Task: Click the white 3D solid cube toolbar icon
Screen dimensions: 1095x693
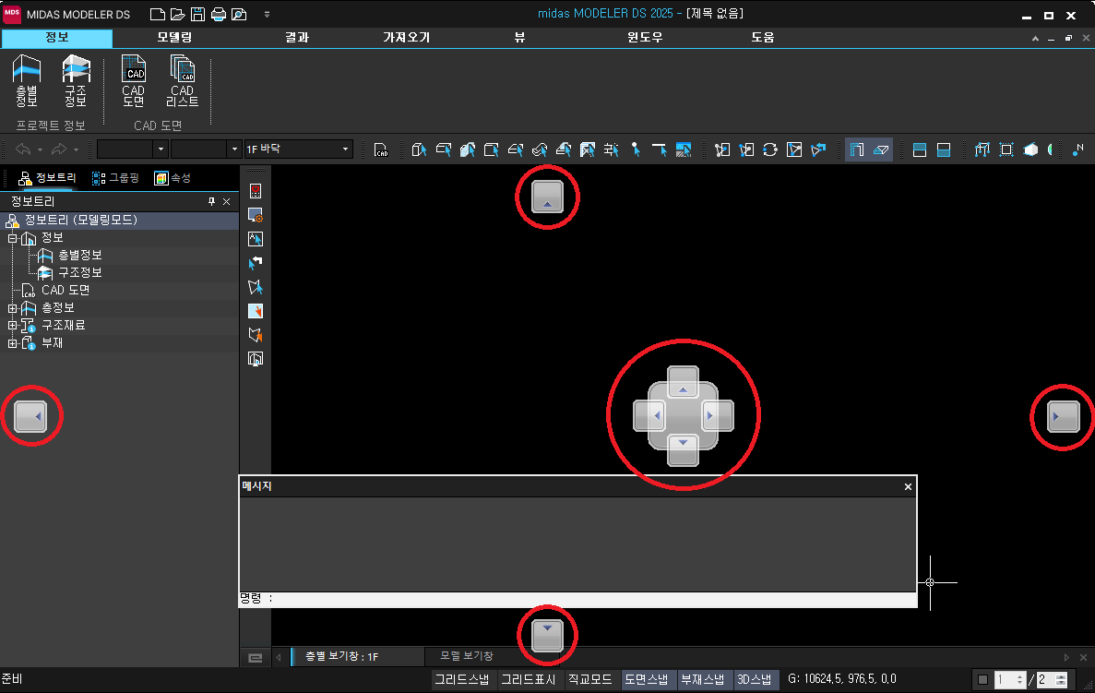Action: (x=1030, y=149)
